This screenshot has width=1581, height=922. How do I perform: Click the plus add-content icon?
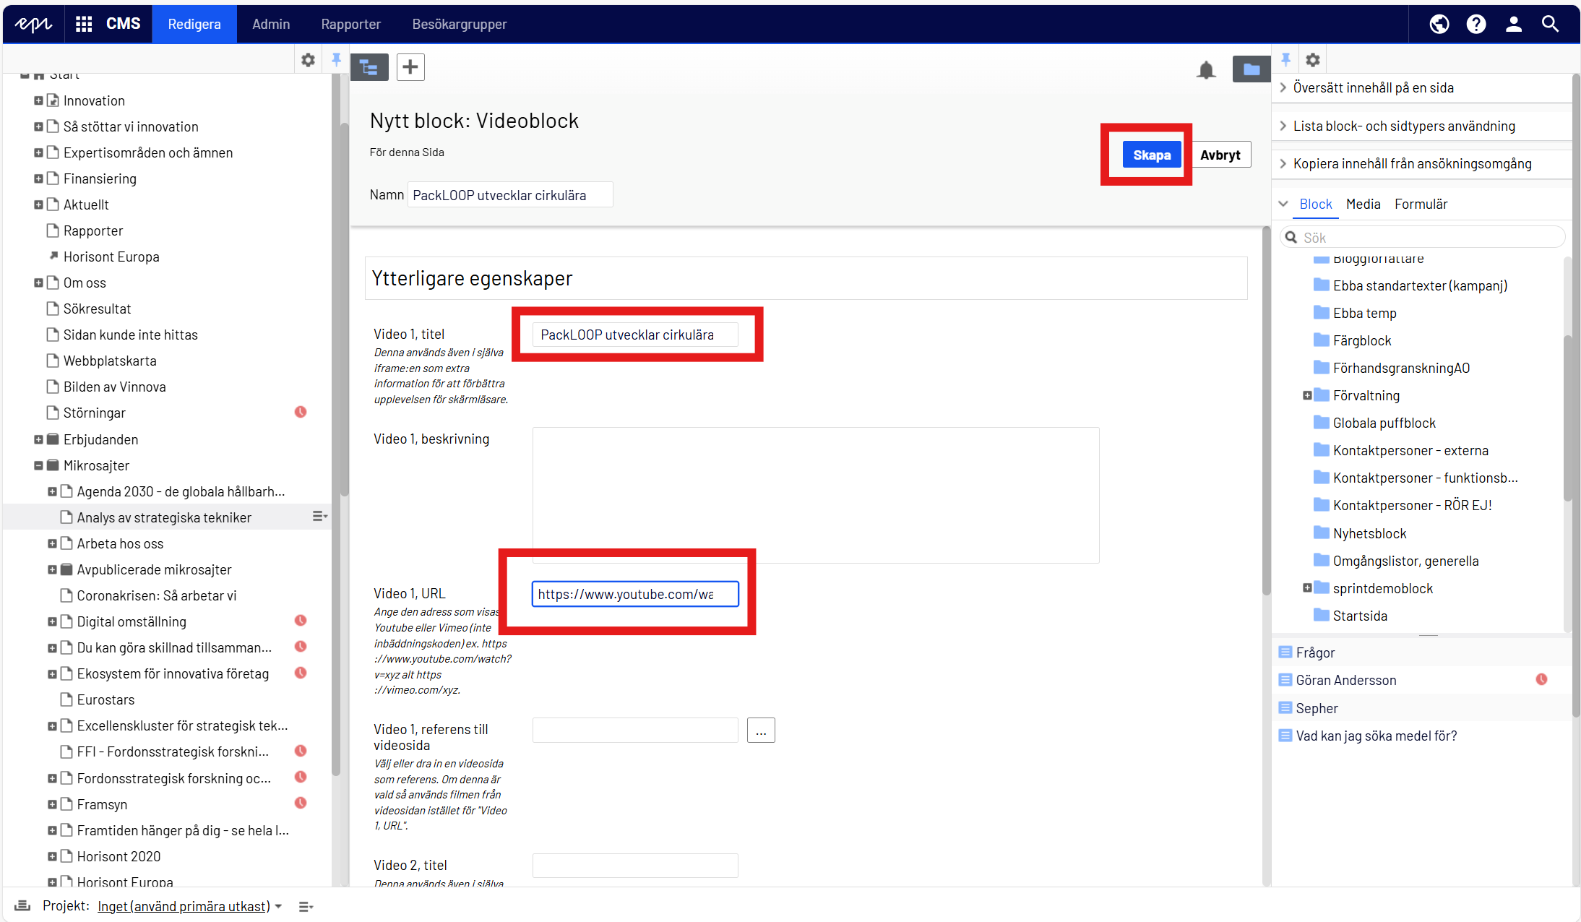tap(410, 67)
